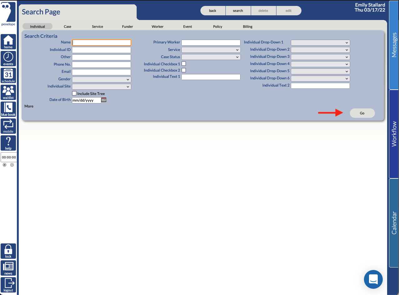Open the Gender dropdown
Screen dimensions: 399x295
pos(101,79)
